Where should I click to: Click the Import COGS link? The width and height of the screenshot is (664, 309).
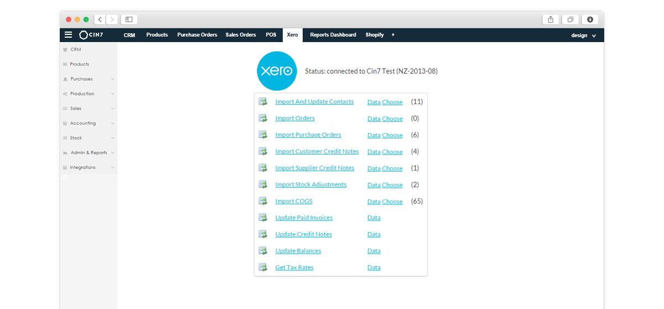294,202
